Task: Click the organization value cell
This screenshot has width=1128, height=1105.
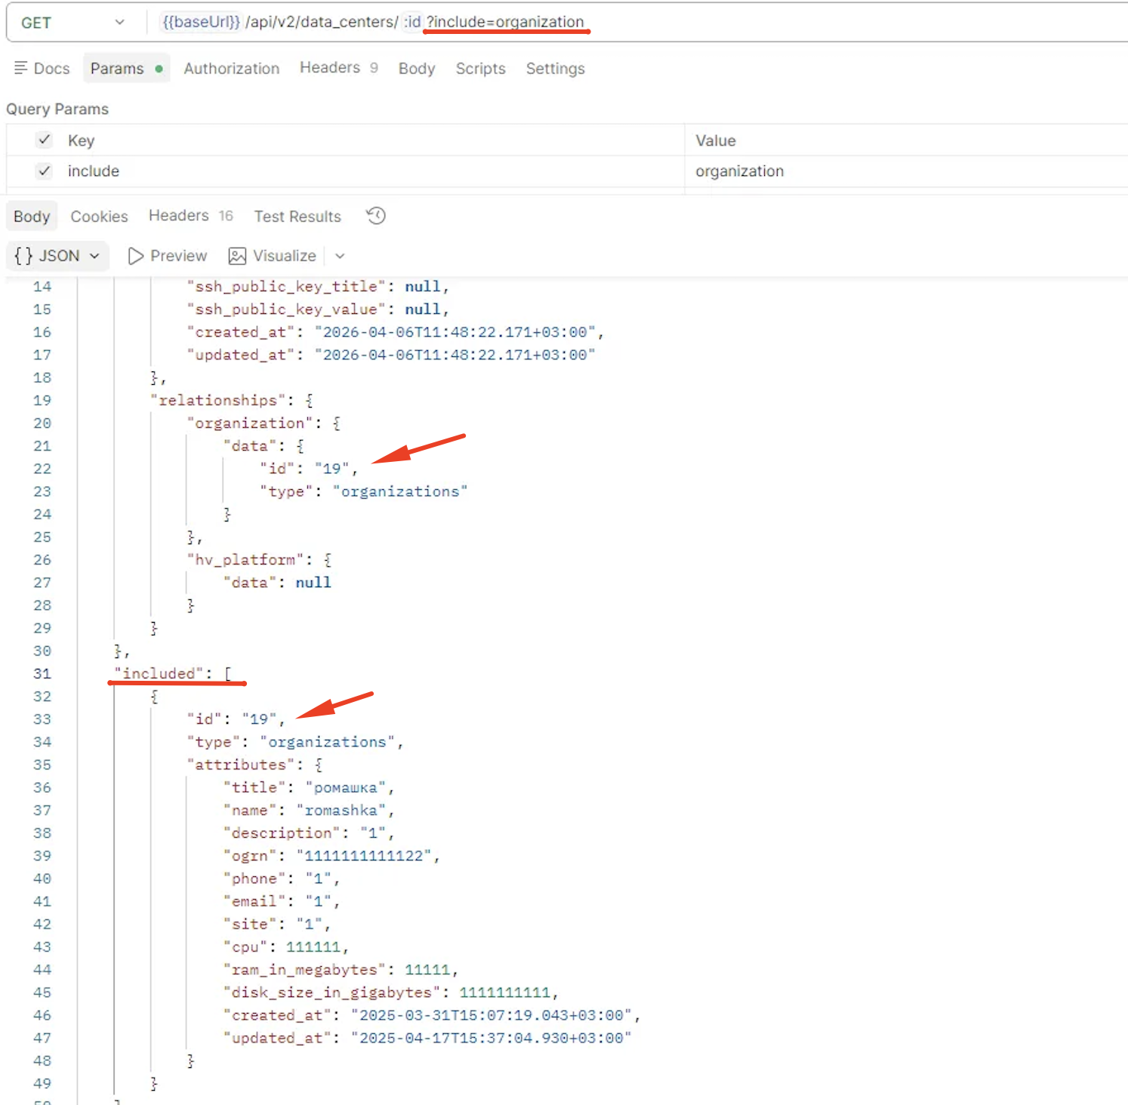Action: 906,171
